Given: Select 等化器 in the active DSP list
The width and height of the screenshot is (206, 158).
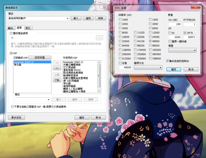Looking at the screenshot, I should pos(32,65).
